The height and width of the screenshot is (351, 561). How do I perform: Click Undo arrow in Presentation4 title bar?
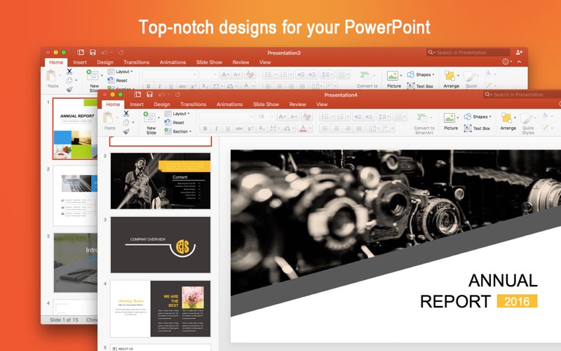click(161, 95)
